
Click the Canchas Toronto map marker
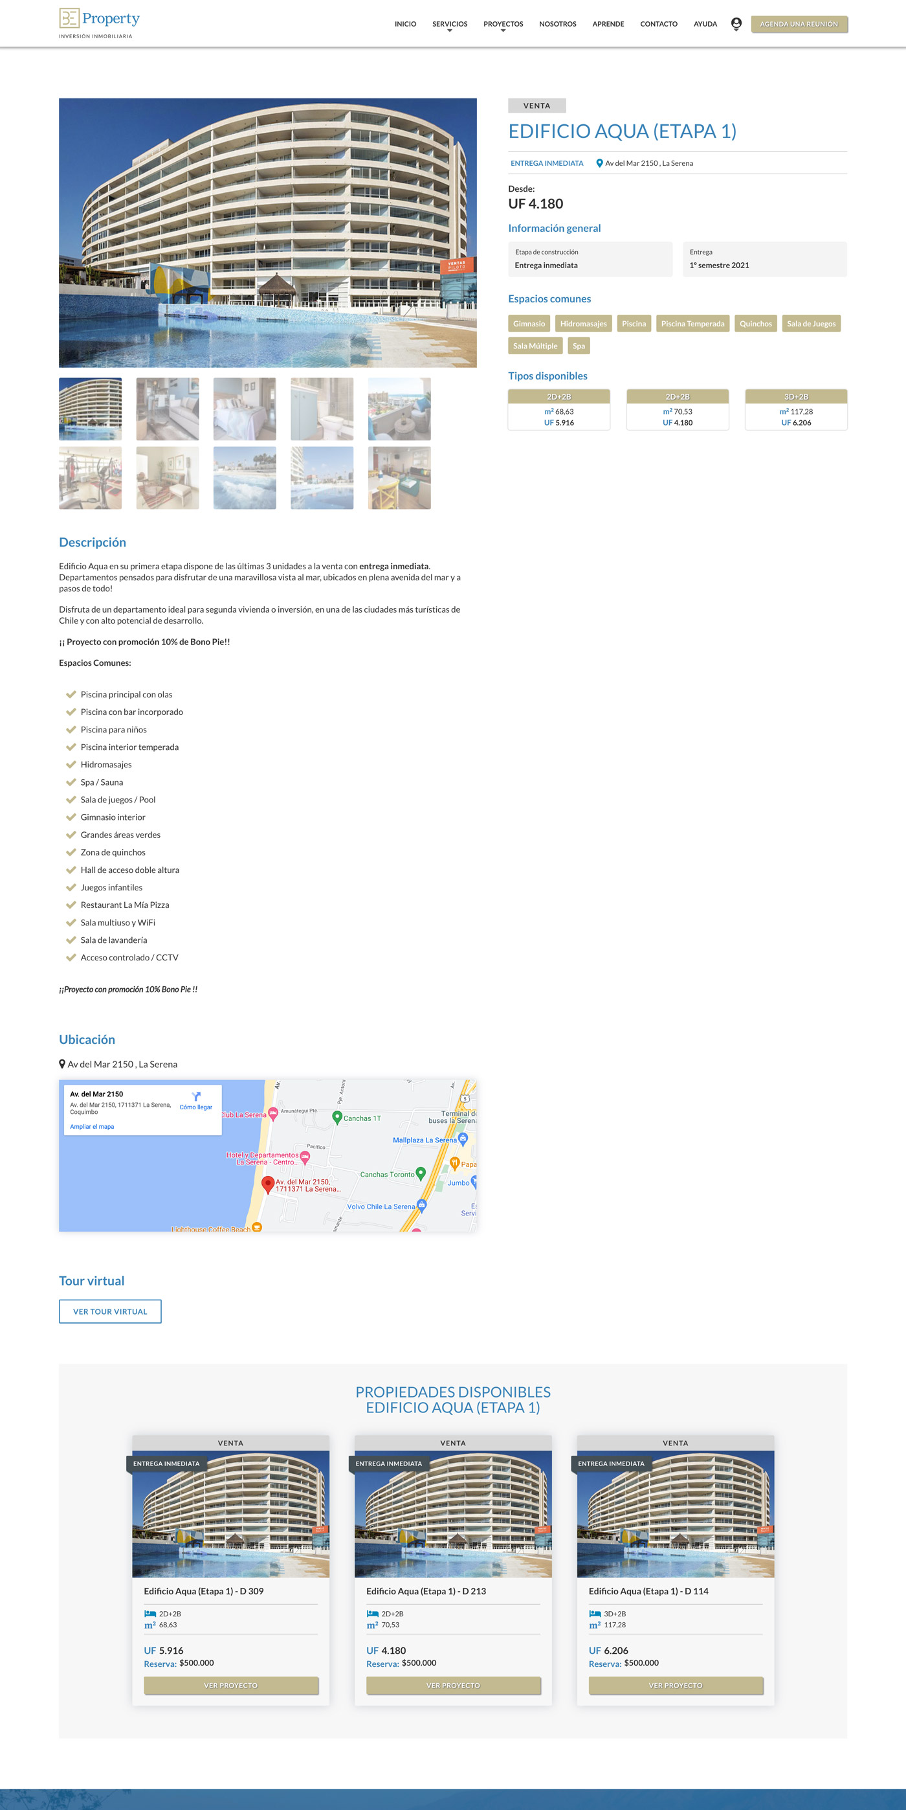pyautogui.click(x=421, y=1173)
